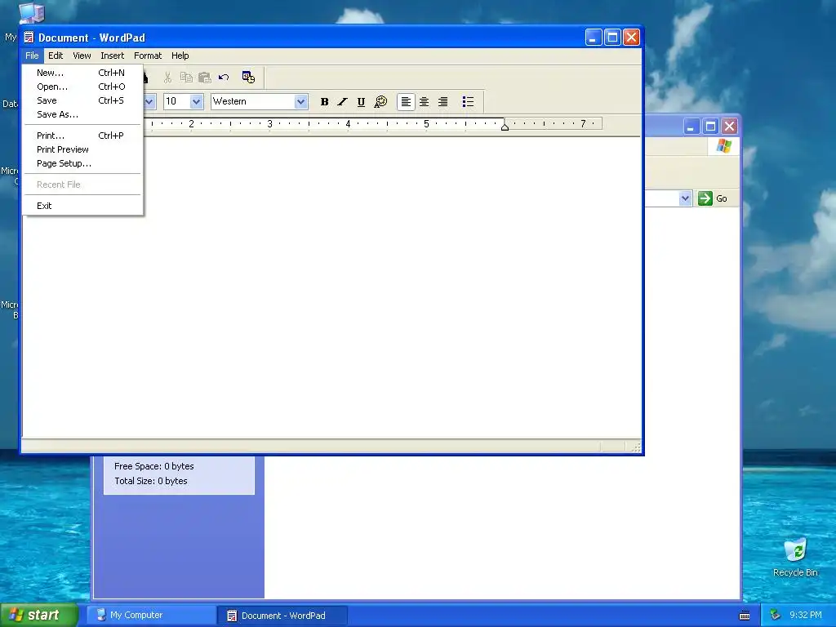
Task: Open the Format menu
Action: (148, 56)
